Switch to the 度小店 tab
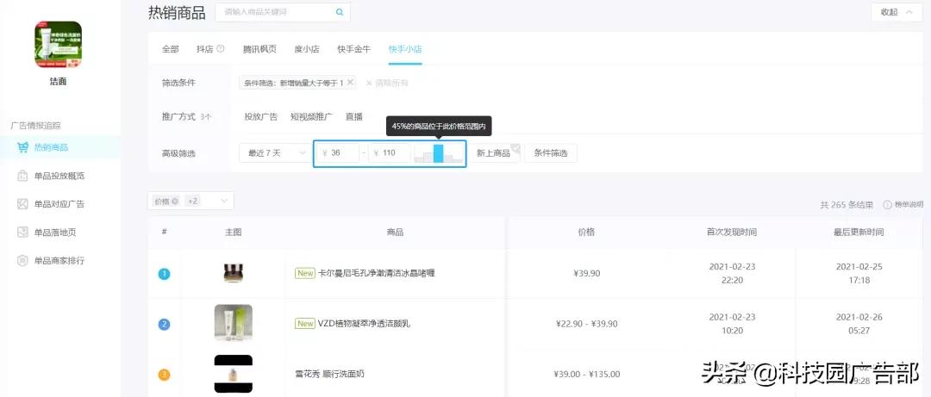The width and height of the screenshot is (931, 397). point(306,49)
